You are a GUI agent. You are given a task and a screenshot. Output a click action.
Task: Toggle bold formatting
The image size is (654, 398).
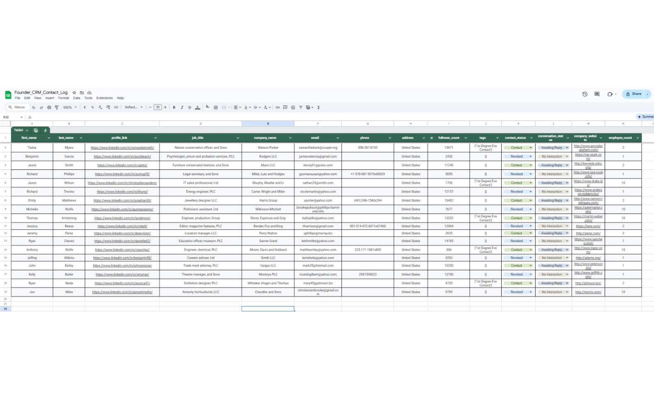(x=174, y=107)
